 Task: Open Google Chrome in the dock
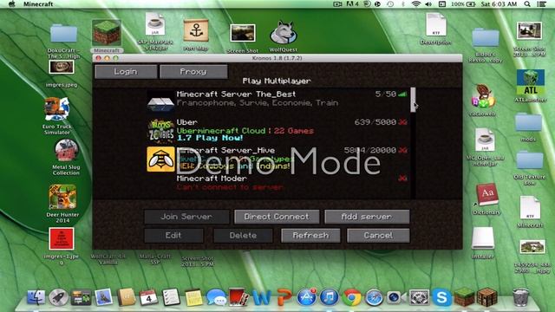[351, 297]
